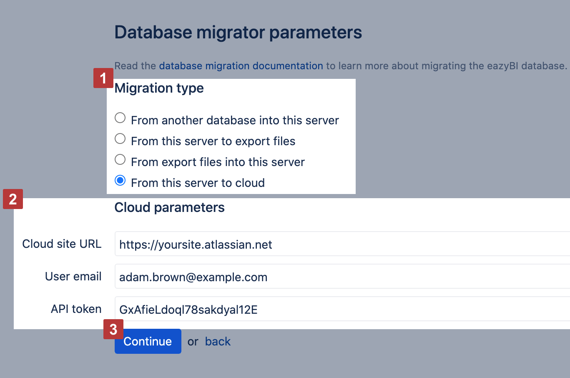Click the 'Cloud parameters' section heading

point(169,207)
